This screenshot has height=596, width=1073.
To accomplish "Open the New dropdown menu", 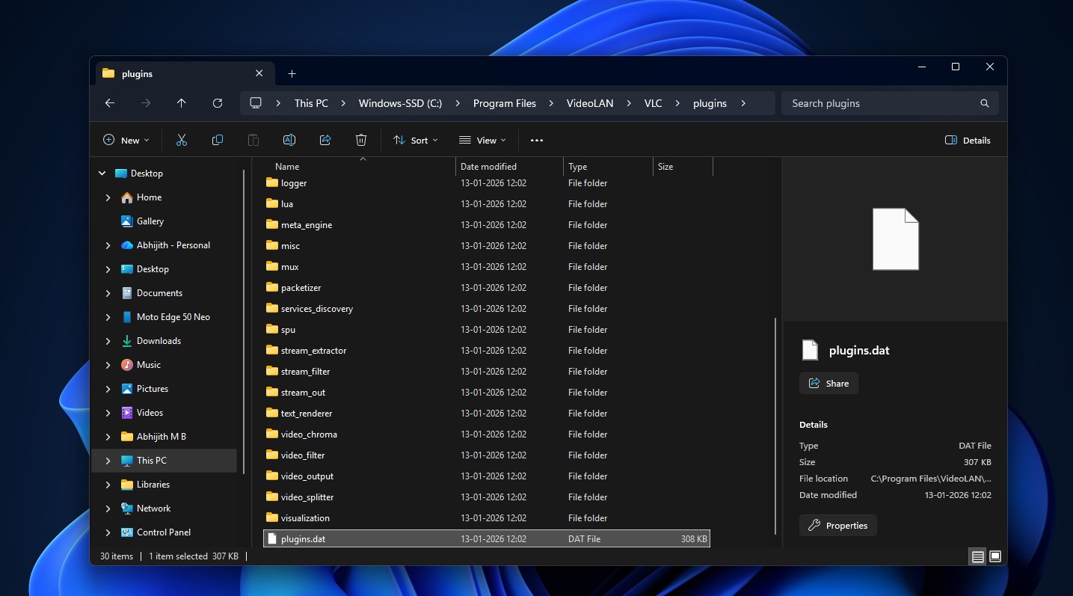I will (126, 140).
